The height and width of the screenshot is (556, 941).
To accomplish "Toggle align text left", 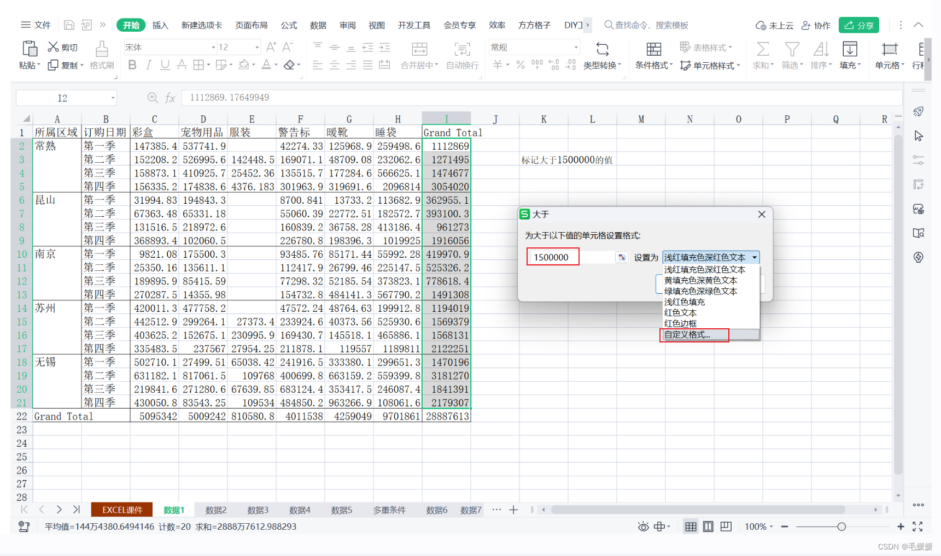I will click(x=318, y=65).
